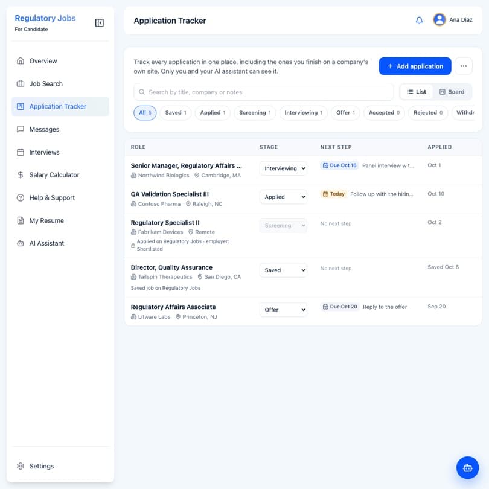Filter by Offer stage
The image size is (489, 489).
coord(345,112)
